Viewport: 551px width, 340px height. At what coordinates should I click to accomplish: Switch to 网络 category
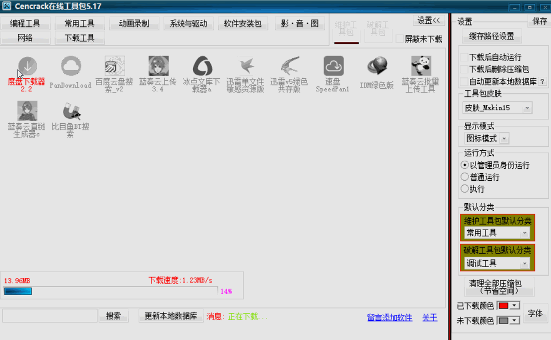click(25, 38)
